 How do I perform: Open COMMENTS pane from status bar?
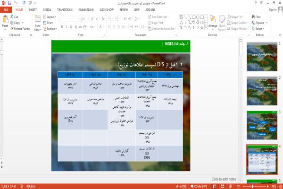click(x=199, y=186)
